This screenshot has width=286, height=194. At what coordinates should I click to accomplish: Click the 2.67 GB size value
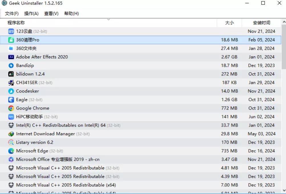point(229,57)
